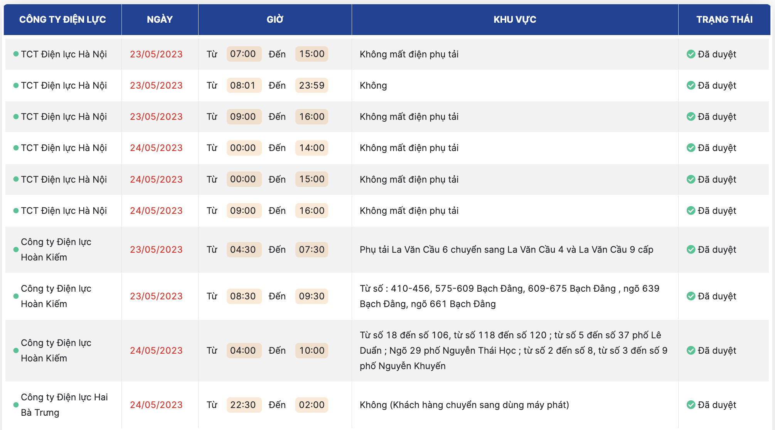Click the check icon in the 08:30–09:30 row

pos(691,296)
